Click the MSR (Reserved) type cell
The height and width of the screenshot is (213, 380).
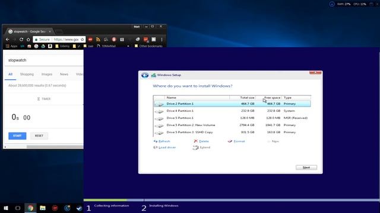pos(296,118)
